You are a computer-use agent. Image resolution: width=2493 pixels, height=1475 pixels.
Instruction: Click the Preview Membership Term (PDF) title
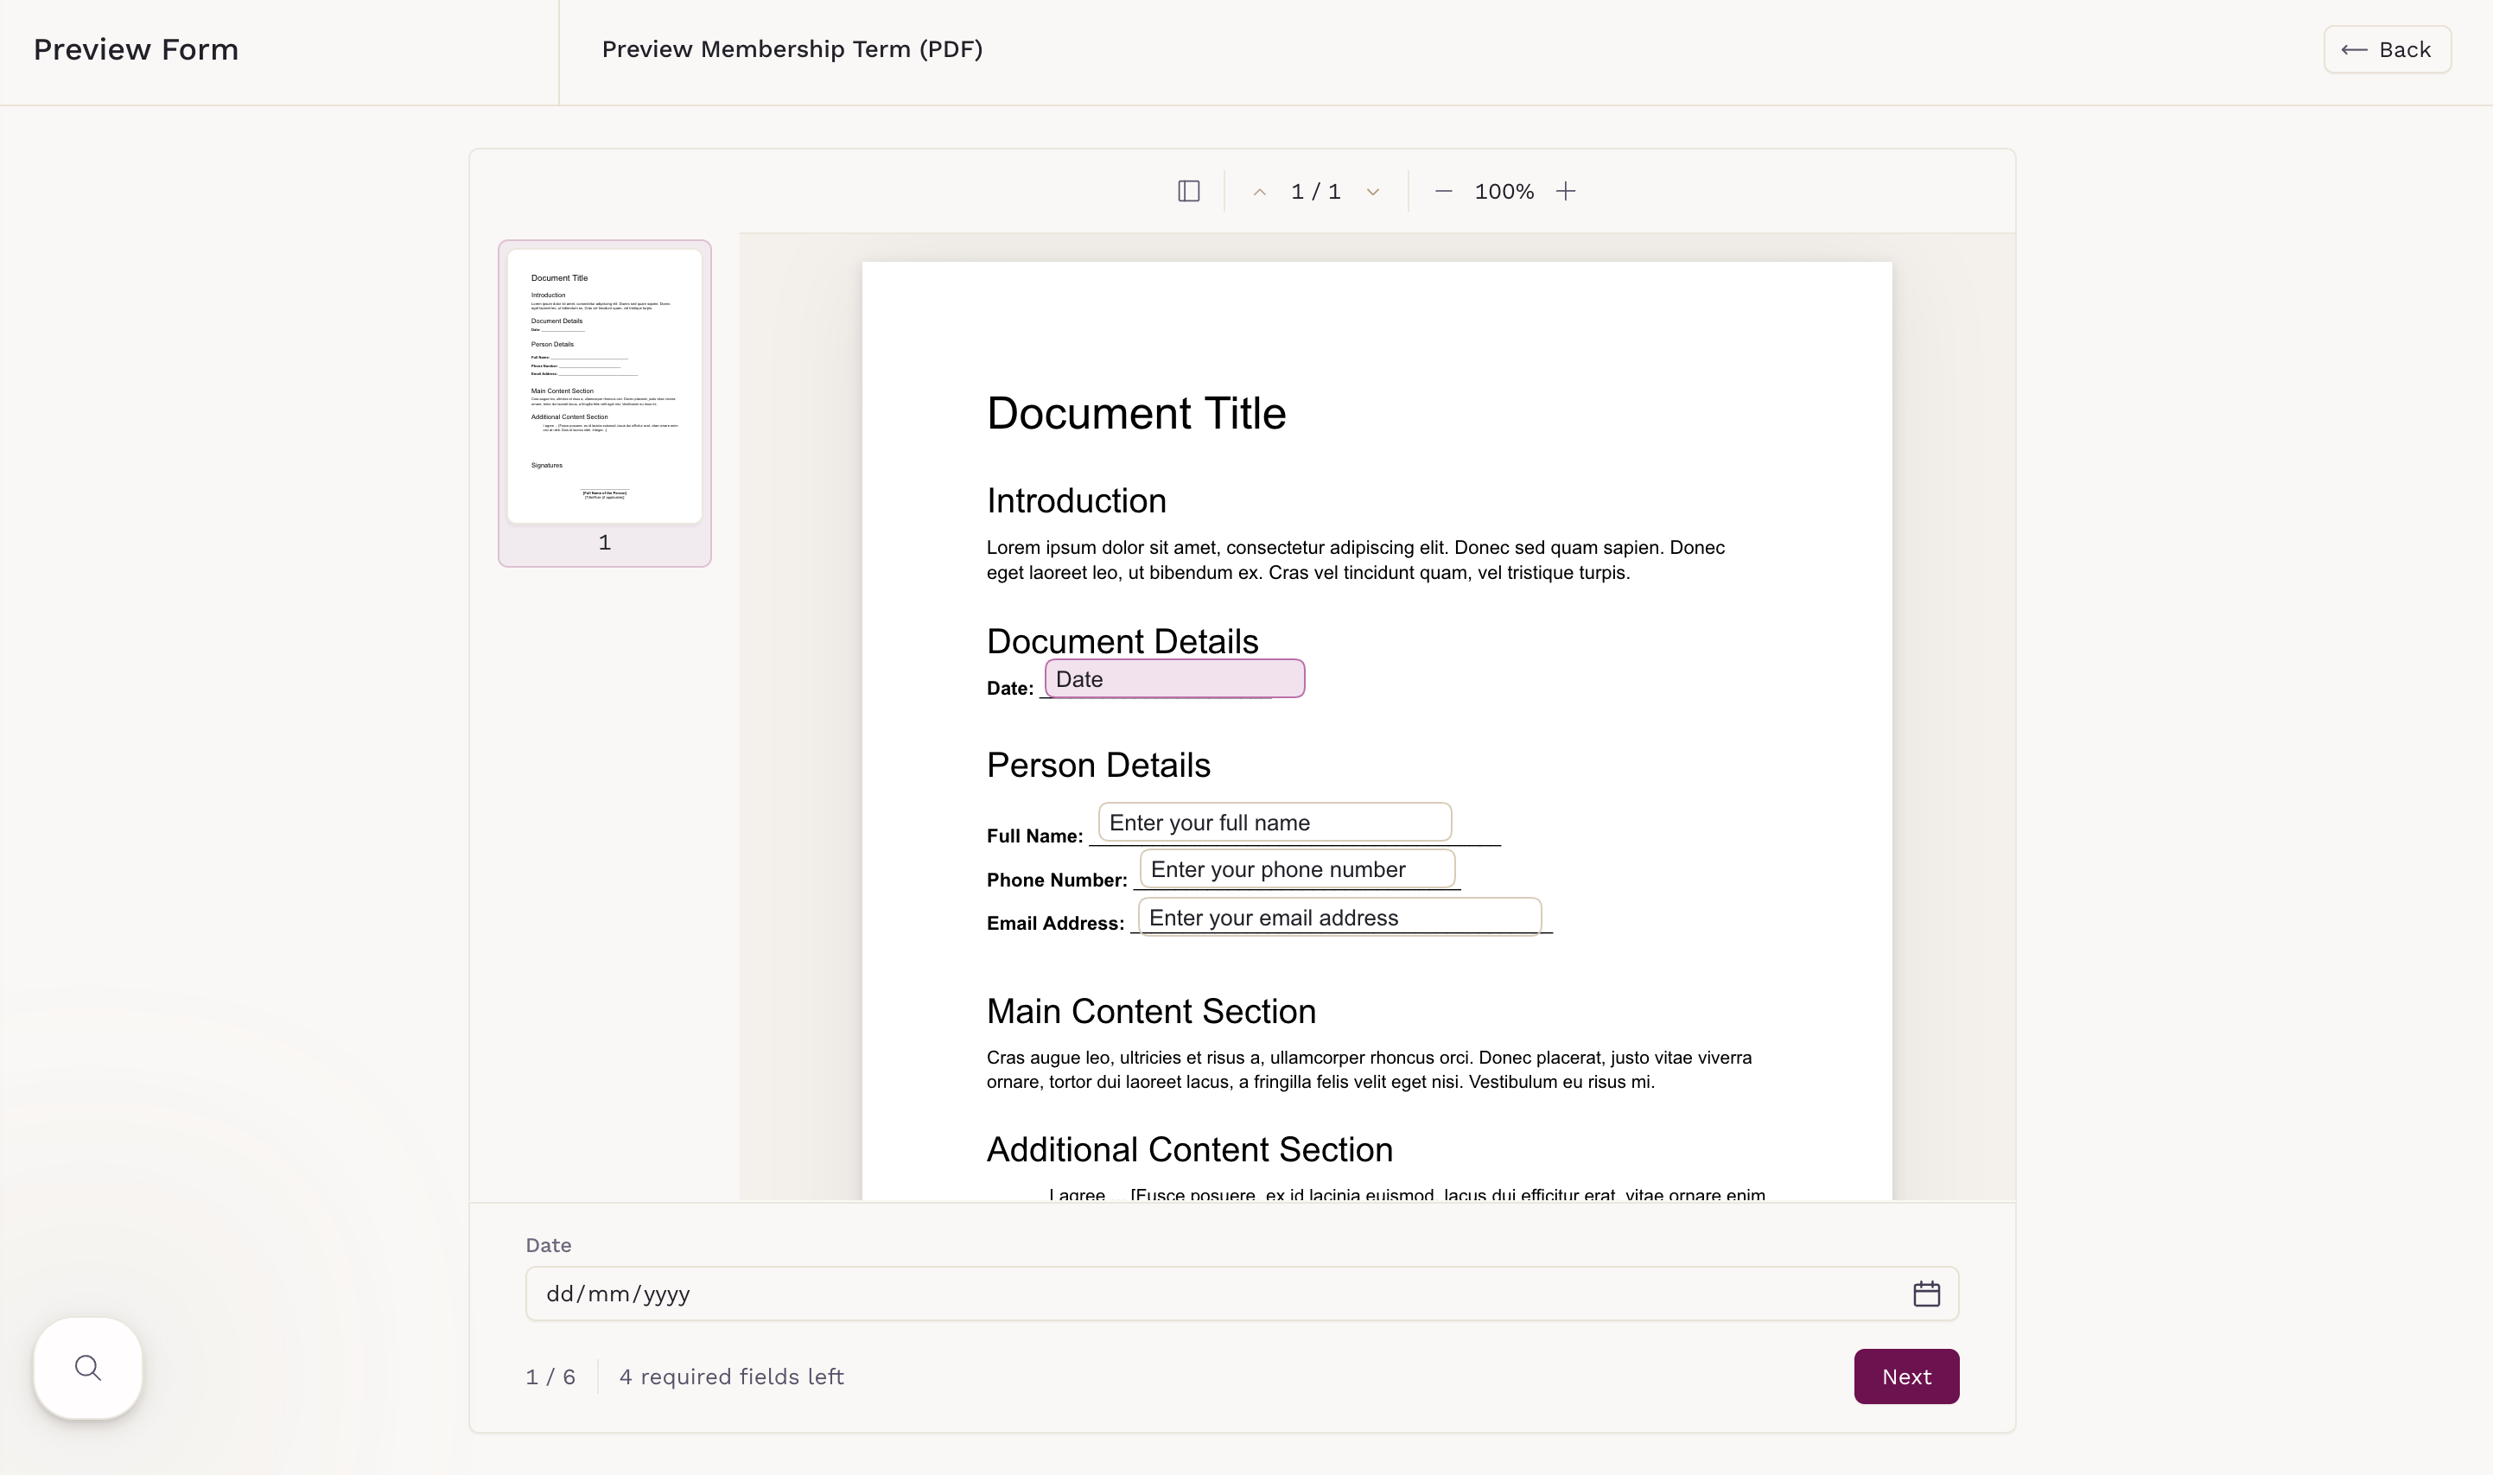click(792, 48)
